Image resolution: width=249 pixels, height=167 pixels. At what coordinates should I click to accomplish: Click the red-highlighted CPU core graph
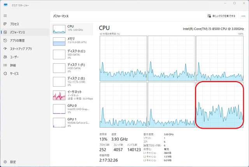click(219, 105)
